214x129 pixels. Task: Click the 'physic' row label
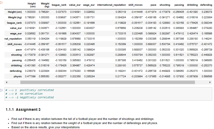17,76
